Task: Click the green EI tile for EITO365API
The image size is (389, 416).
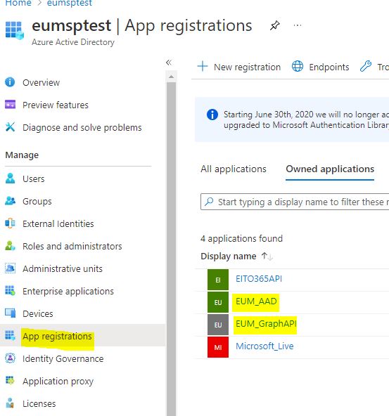Action: [x=218, y=280]
